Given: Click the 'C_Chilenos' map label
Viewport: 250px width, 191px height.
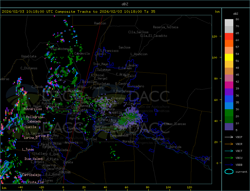Looking at the screenshot, I should 29,68.
